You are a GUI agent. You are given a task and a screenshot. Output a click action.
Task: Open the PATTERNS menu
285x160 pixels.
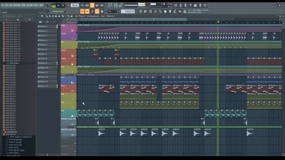click(x=17, y=5)
